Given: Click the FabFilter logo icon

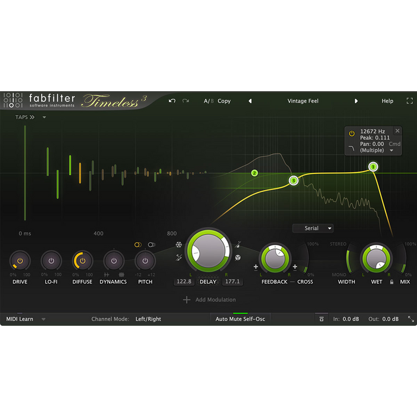Looking at the screenshot, I should tap(13, 100).
